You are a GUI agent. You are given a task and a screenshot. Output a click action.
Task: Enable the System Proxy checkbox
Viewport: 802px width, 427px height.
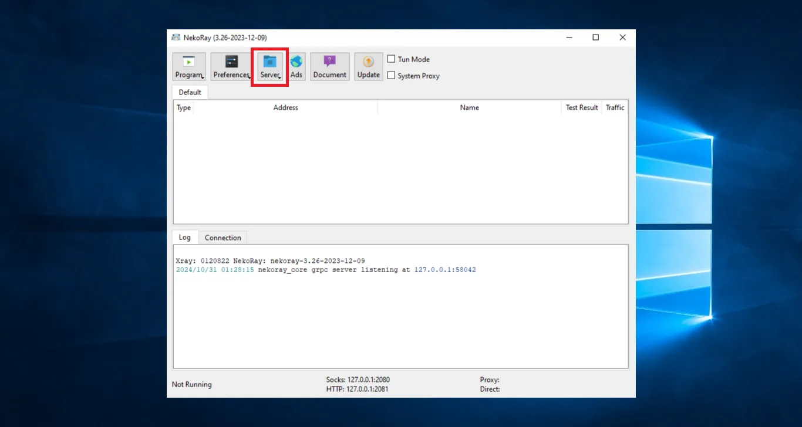(391, 75)
